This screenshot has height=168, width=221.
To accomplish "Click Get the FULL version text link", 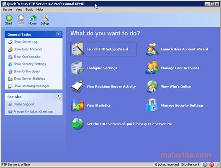I will (x=129, y=124).
